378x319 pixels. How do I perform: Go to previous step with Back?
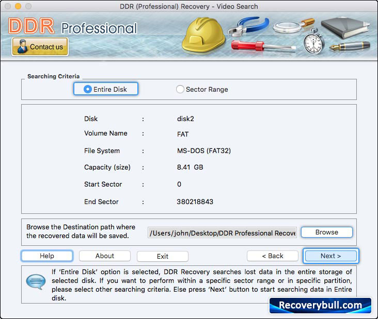click(273, 256)
